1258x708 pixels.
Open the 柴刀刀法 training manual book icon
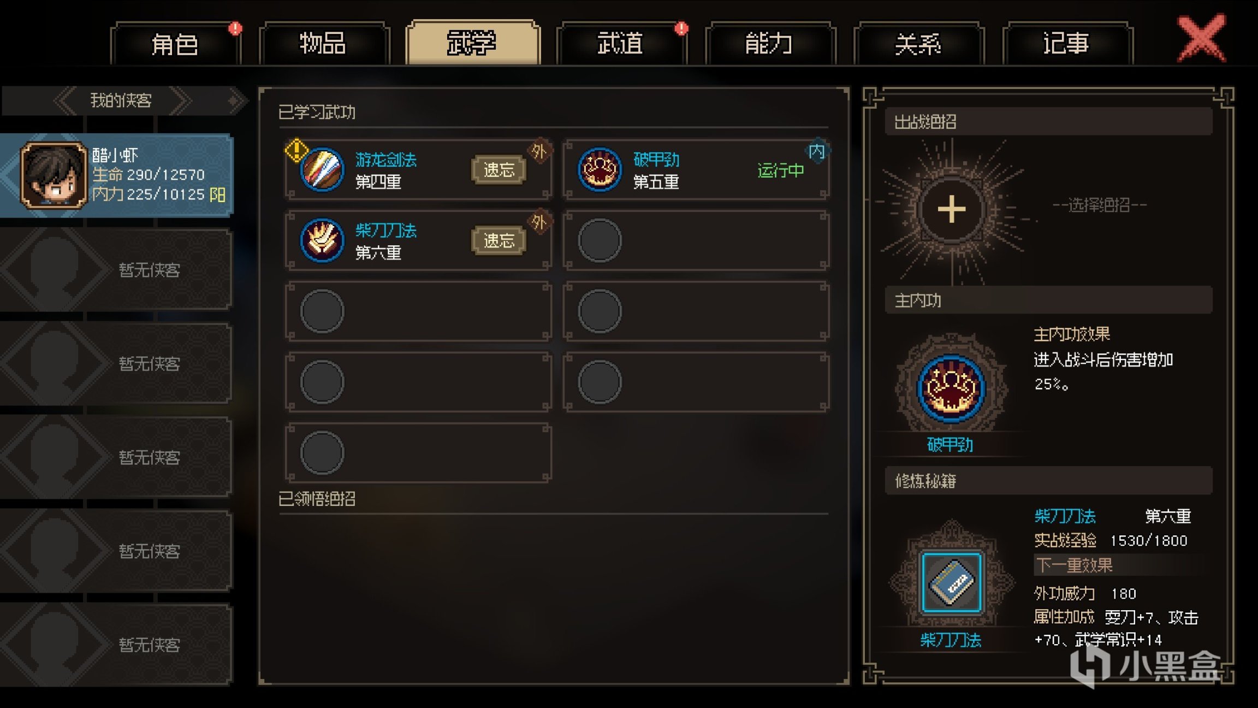pyautogui.click(x=951, y=582)
